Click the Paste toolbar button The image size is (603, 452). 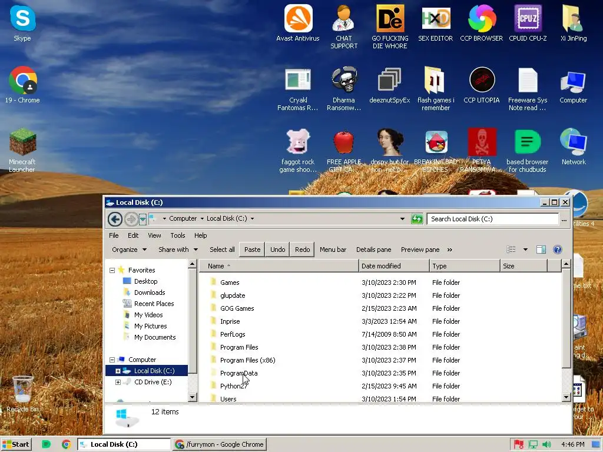point(252,250)
